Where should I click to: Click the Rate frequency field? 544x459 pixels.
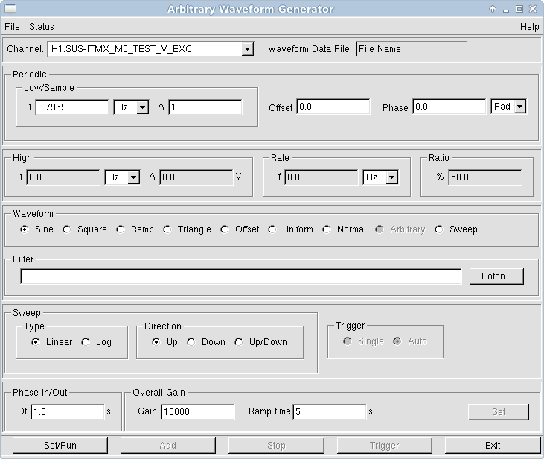click(x=321, y=177)
